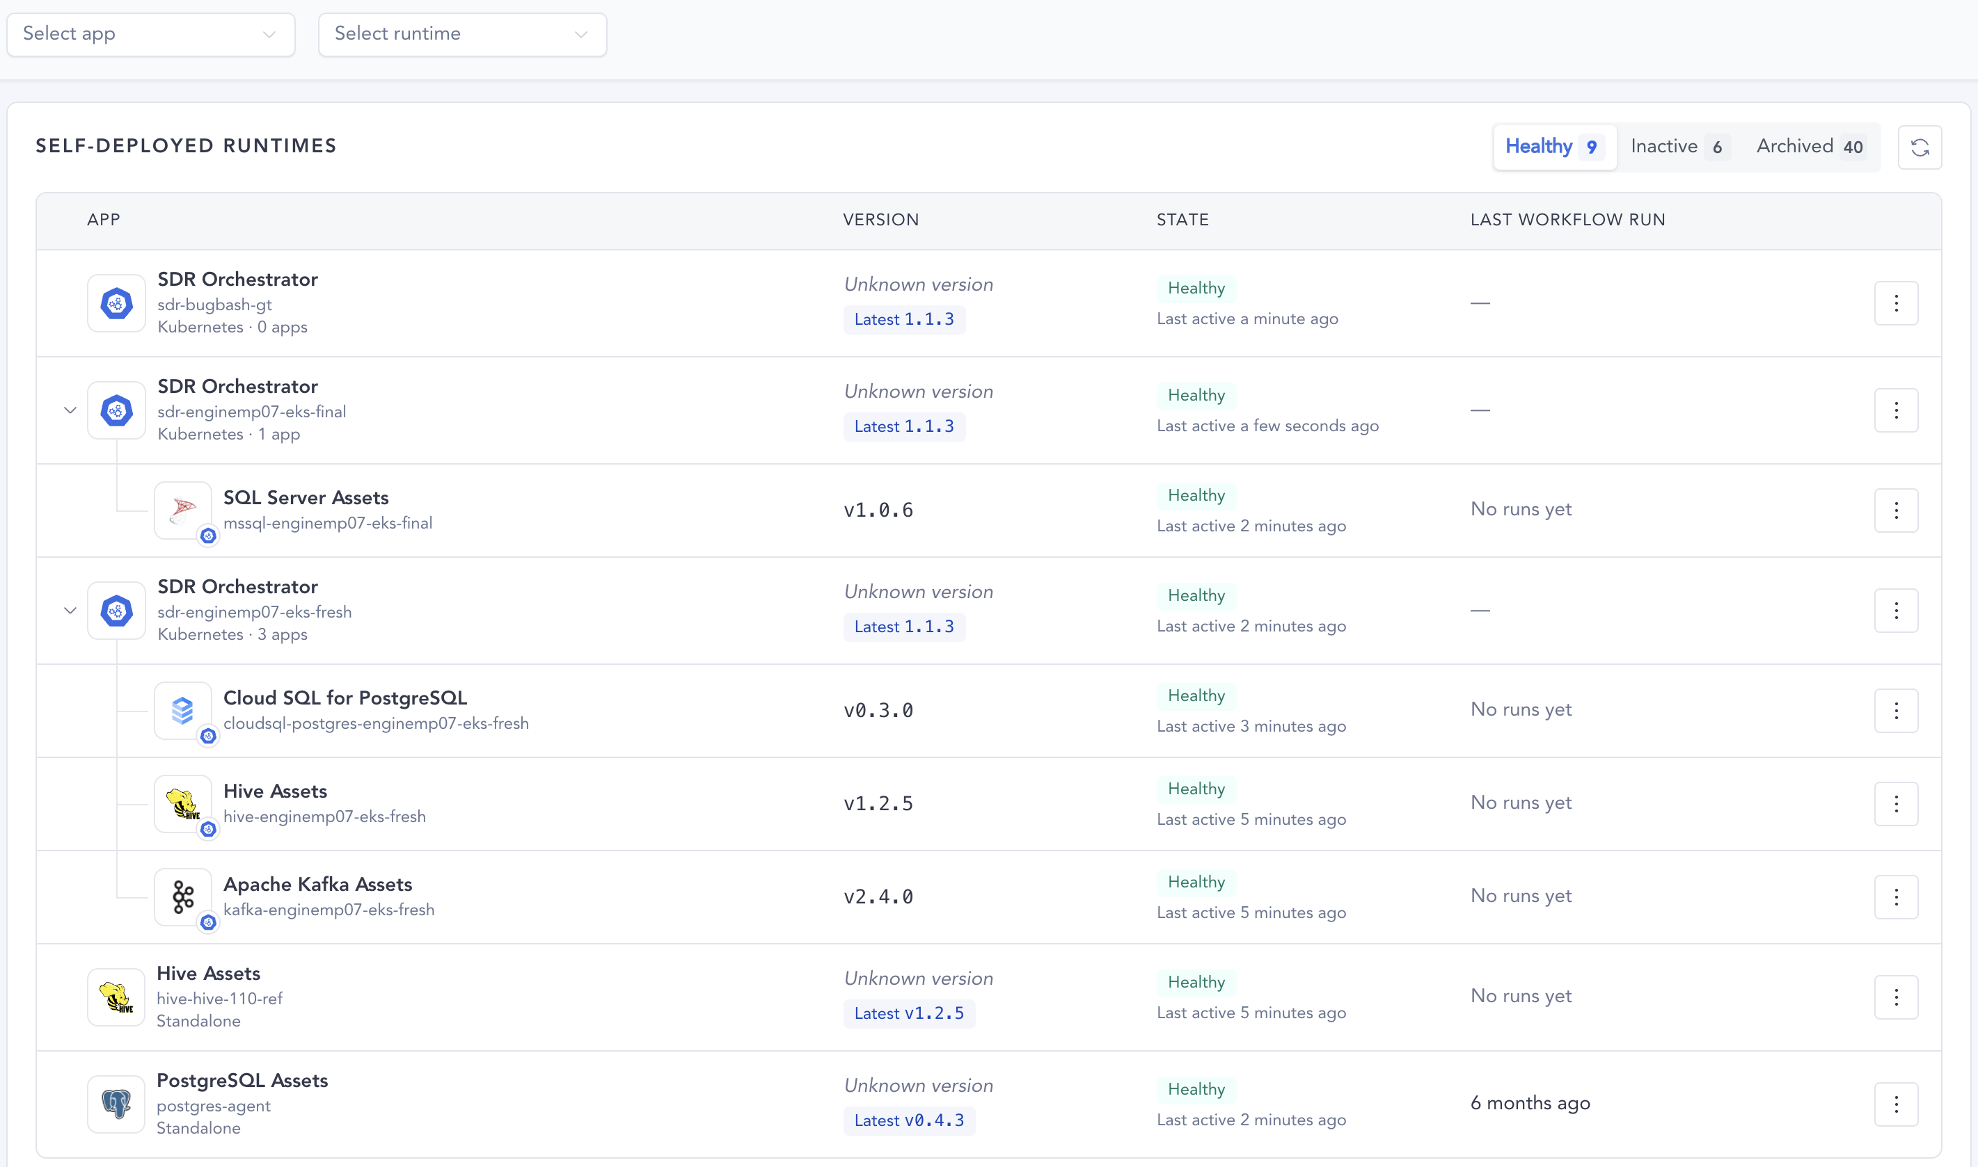This screenshot has width=1978, height=1167.
Task: Click the 'LAST WORKFLOW RUN' column header
Action: coord(1567,220)
